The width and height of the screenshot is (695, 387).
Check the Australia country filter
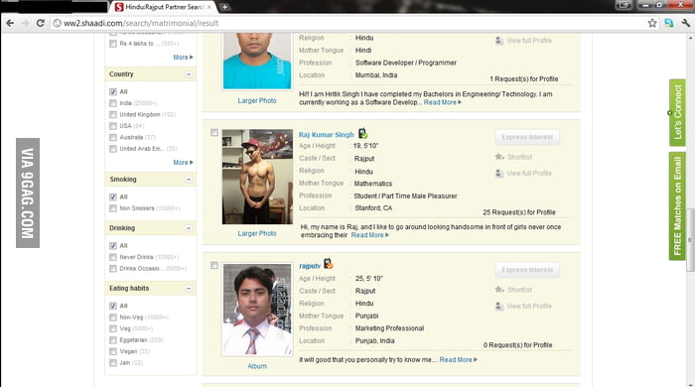(113, 137)
